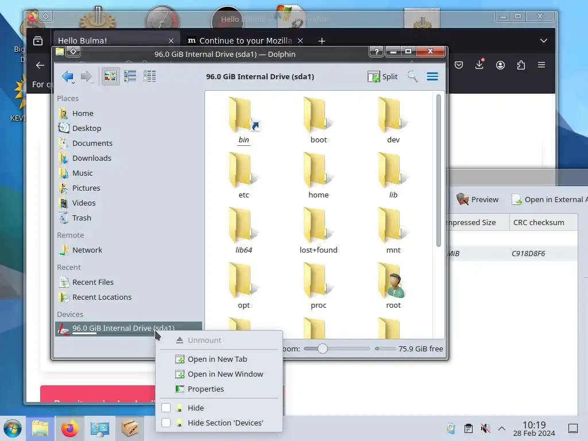Go back in Dolphin navigation
588x441 pixels.
pyautogui.click(x=68, y=76)
